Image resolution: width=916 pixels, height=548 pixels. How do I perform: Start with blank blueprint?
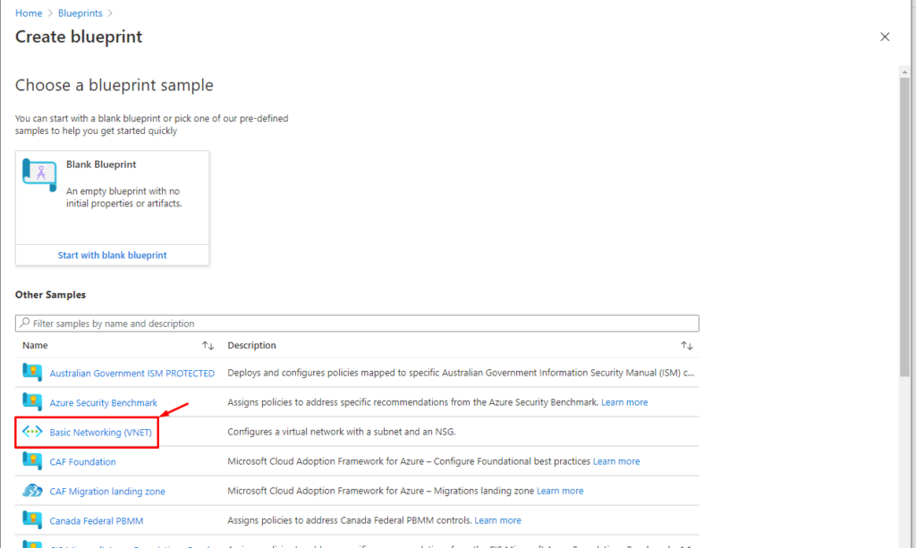pyautogui.click(x=112, y=255)
